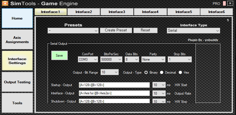Click the SimTools logo icon
Screen dimensions: 236x115
pos(5,3)
